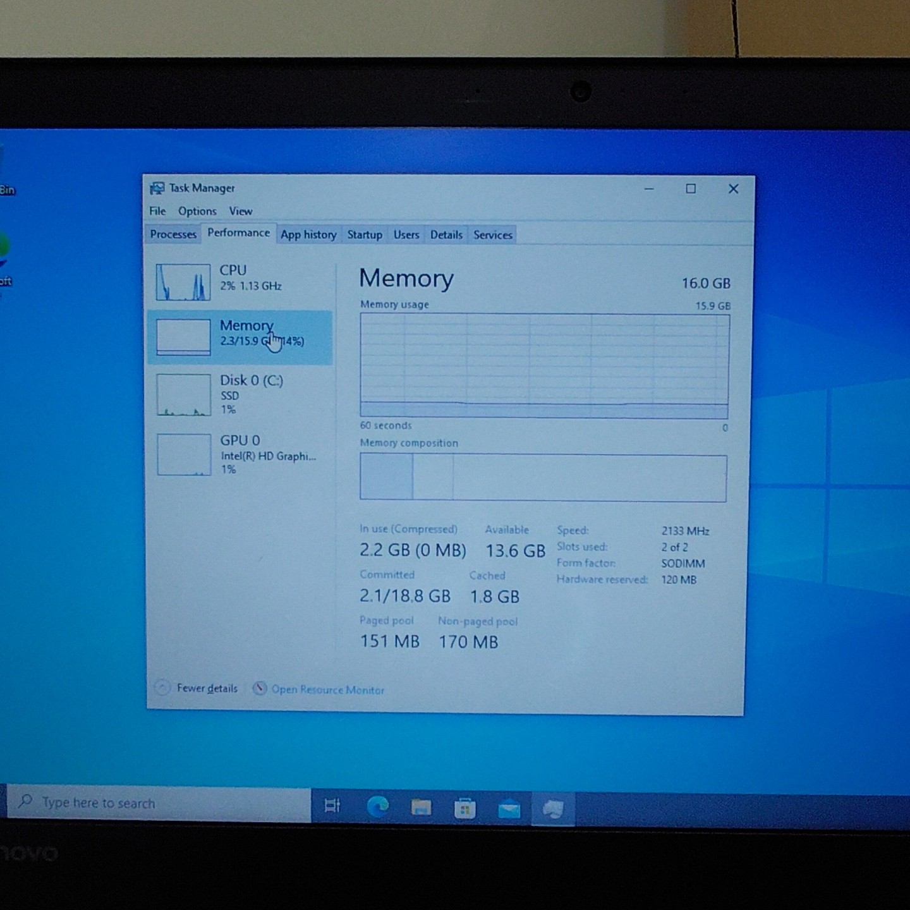Open the File menu
This screenshot has height=910, width=910.
tap(157, 211)
